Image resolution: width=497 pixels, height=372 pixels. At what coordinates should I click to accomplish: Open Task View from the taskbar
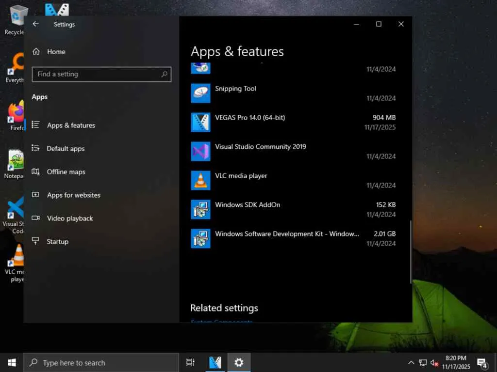click(x=190, y=362)
